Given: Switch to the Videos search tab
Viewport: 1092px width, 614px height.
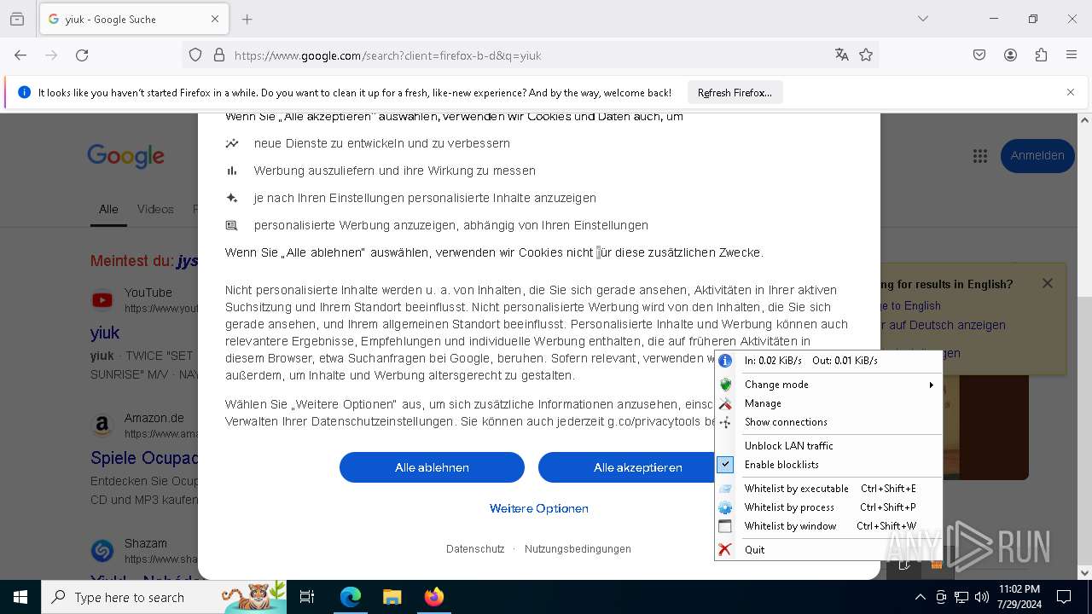Looking at the screenshot, I should tap(155, 209).
